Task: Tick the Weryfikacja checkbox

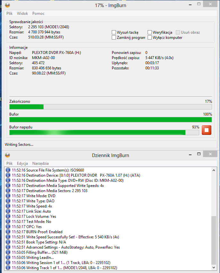Action: point(150,32)
